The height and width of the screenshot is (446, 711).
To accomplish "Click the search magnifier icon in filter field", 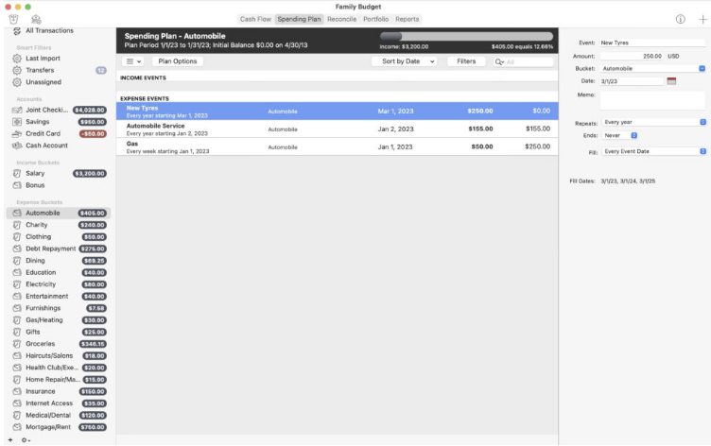I will [499, 61].
